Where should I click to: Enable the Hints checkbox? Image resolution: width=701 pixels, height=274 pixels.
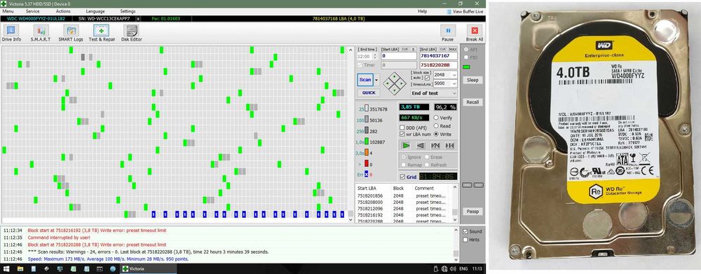point(465,240)
